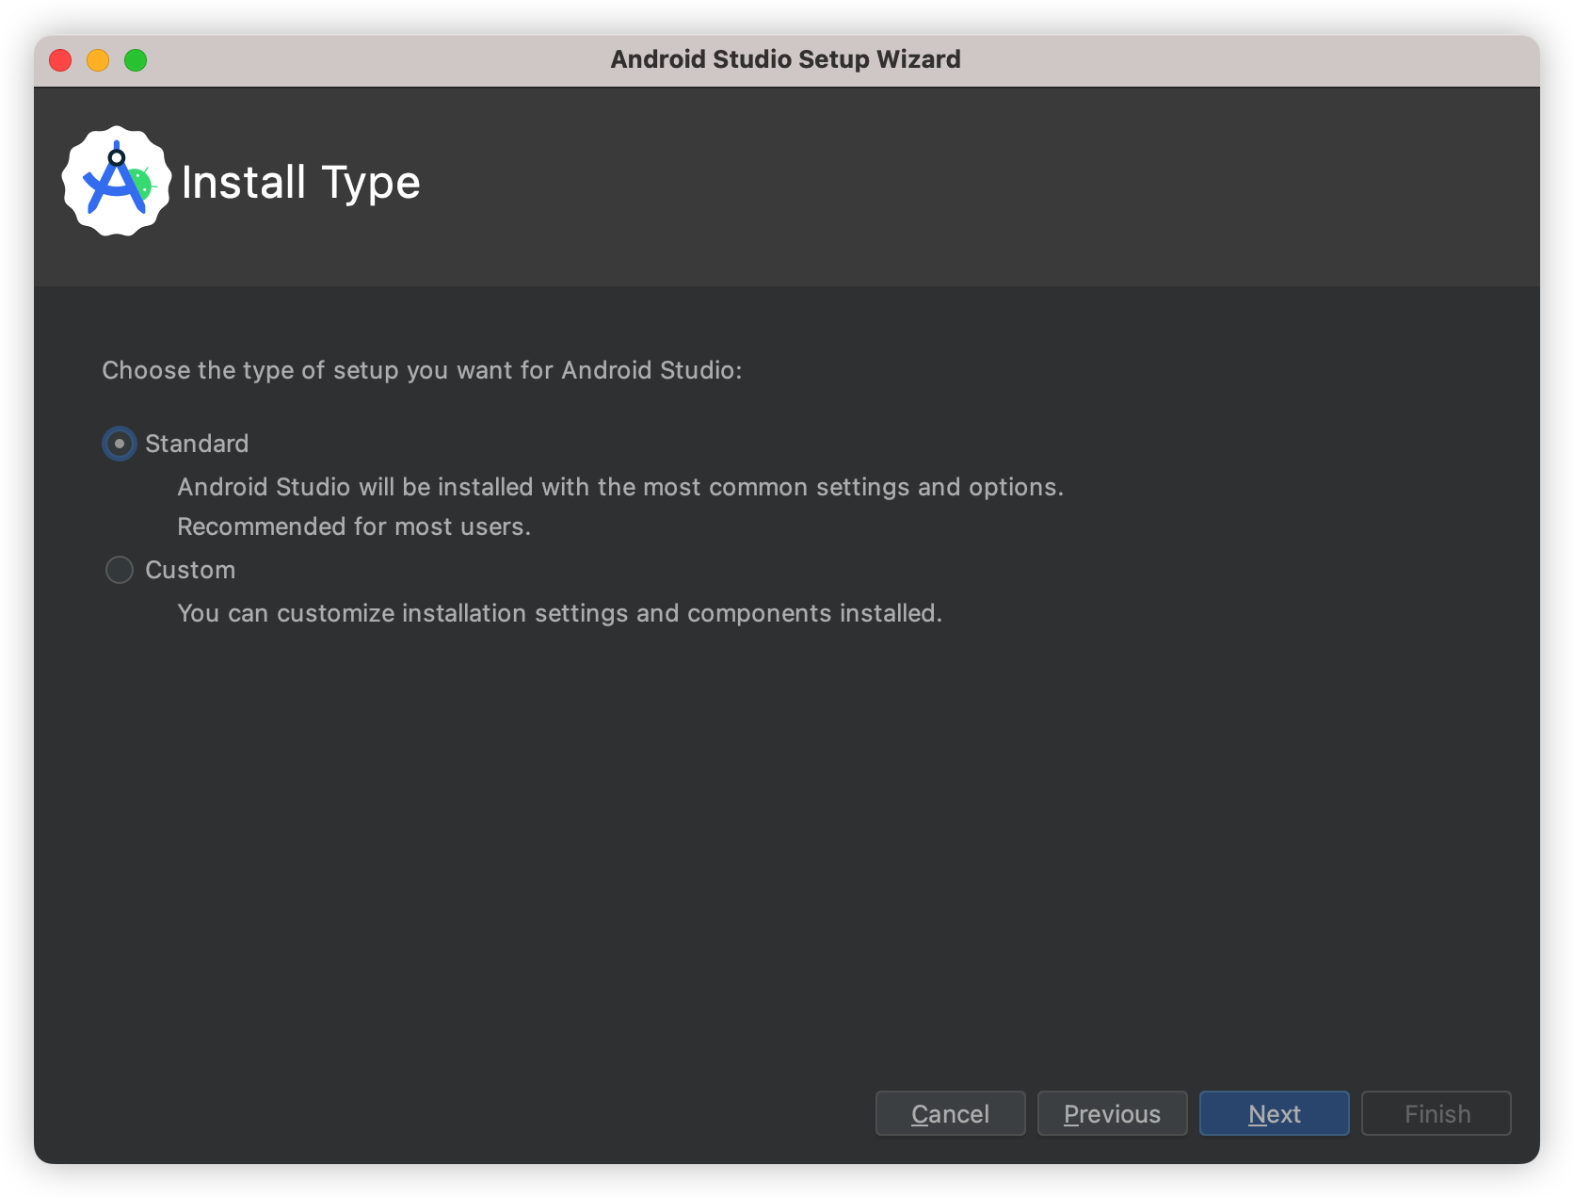
Task: Click the 'Android Studio Setup Wizard' title
Action: point(786,59)
